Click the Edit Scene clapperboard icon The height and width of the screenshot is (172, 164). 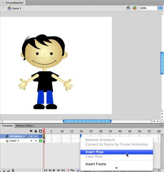(128, 8)
